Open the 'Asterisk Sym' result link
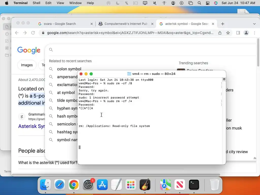 31,126
